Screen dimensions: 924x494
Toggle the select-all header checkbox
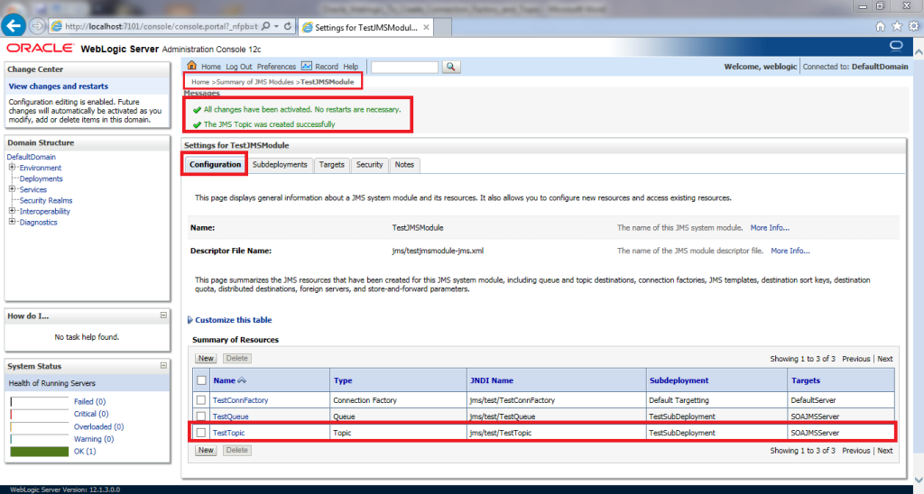pos(201,380)
